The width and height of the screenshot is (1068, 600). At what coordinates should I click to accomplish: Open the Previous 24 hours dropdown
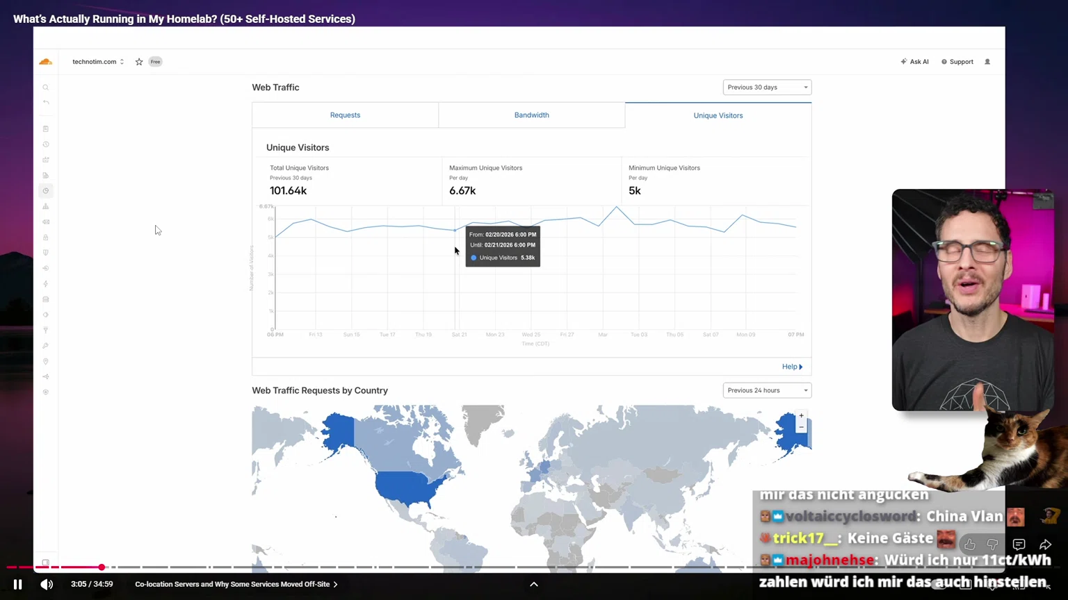pos(766,390)
